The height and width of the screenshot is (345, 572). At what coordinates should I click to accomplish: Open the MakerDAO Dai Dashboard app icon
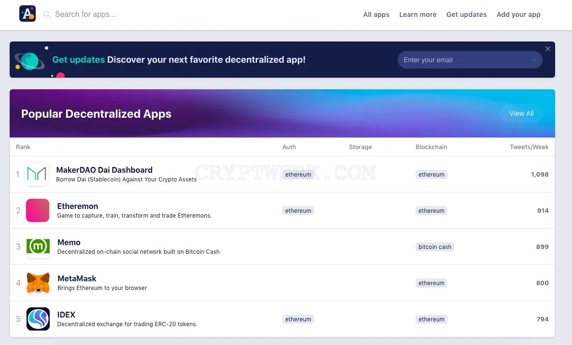[x=37, y=174]
